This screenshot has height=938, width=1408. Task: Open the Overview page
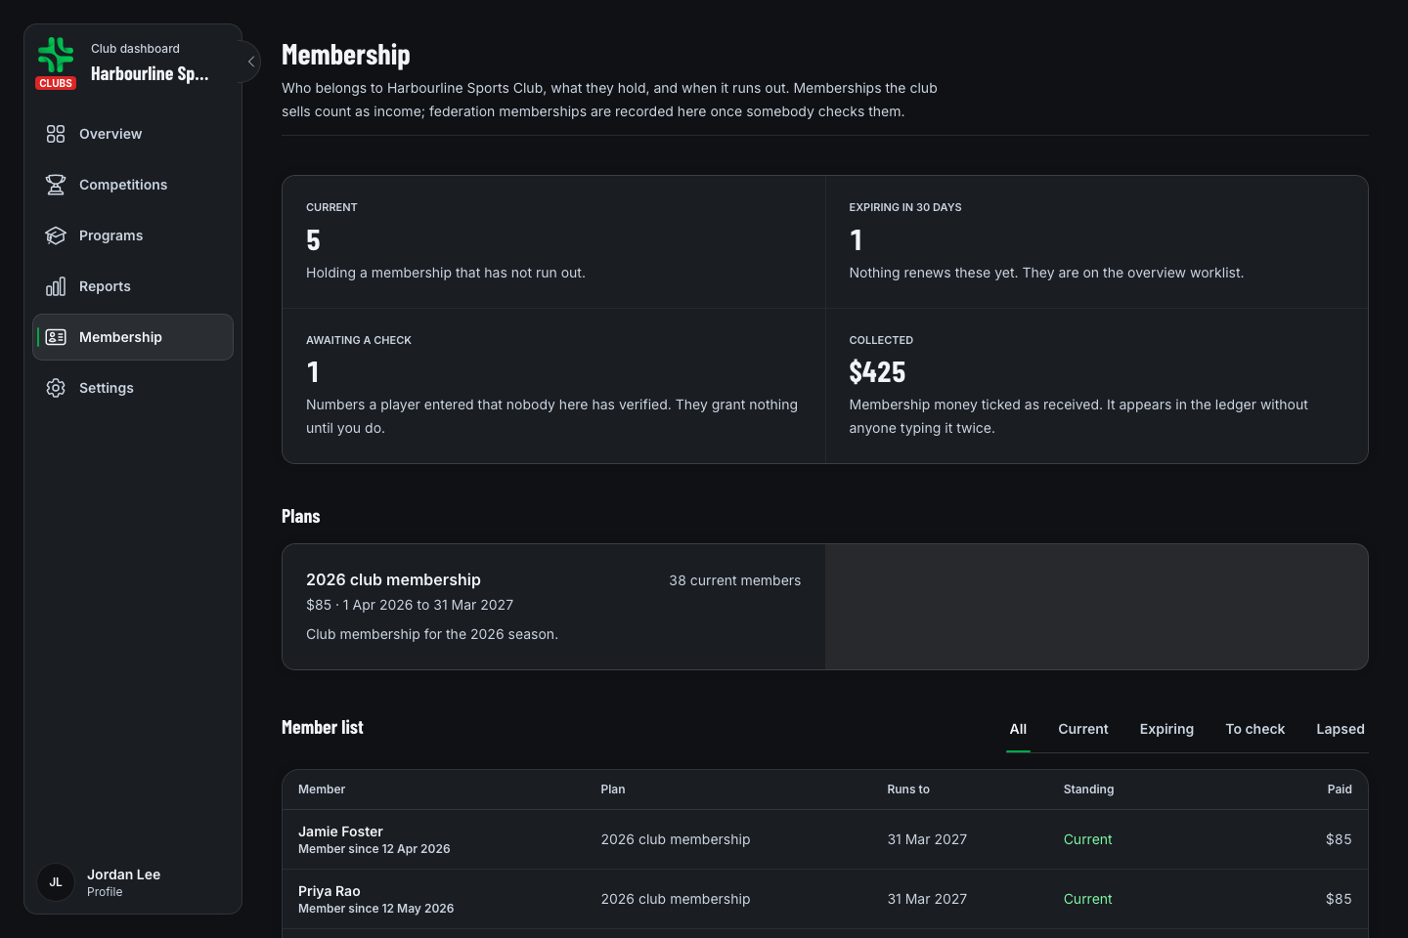pyautogui.click(x=133, y=134)
